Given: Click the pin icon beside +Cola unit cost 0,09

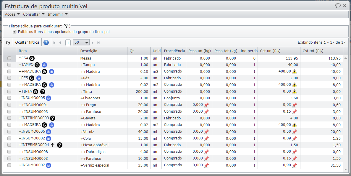Looking at the screenshot, I should (295, 138).
